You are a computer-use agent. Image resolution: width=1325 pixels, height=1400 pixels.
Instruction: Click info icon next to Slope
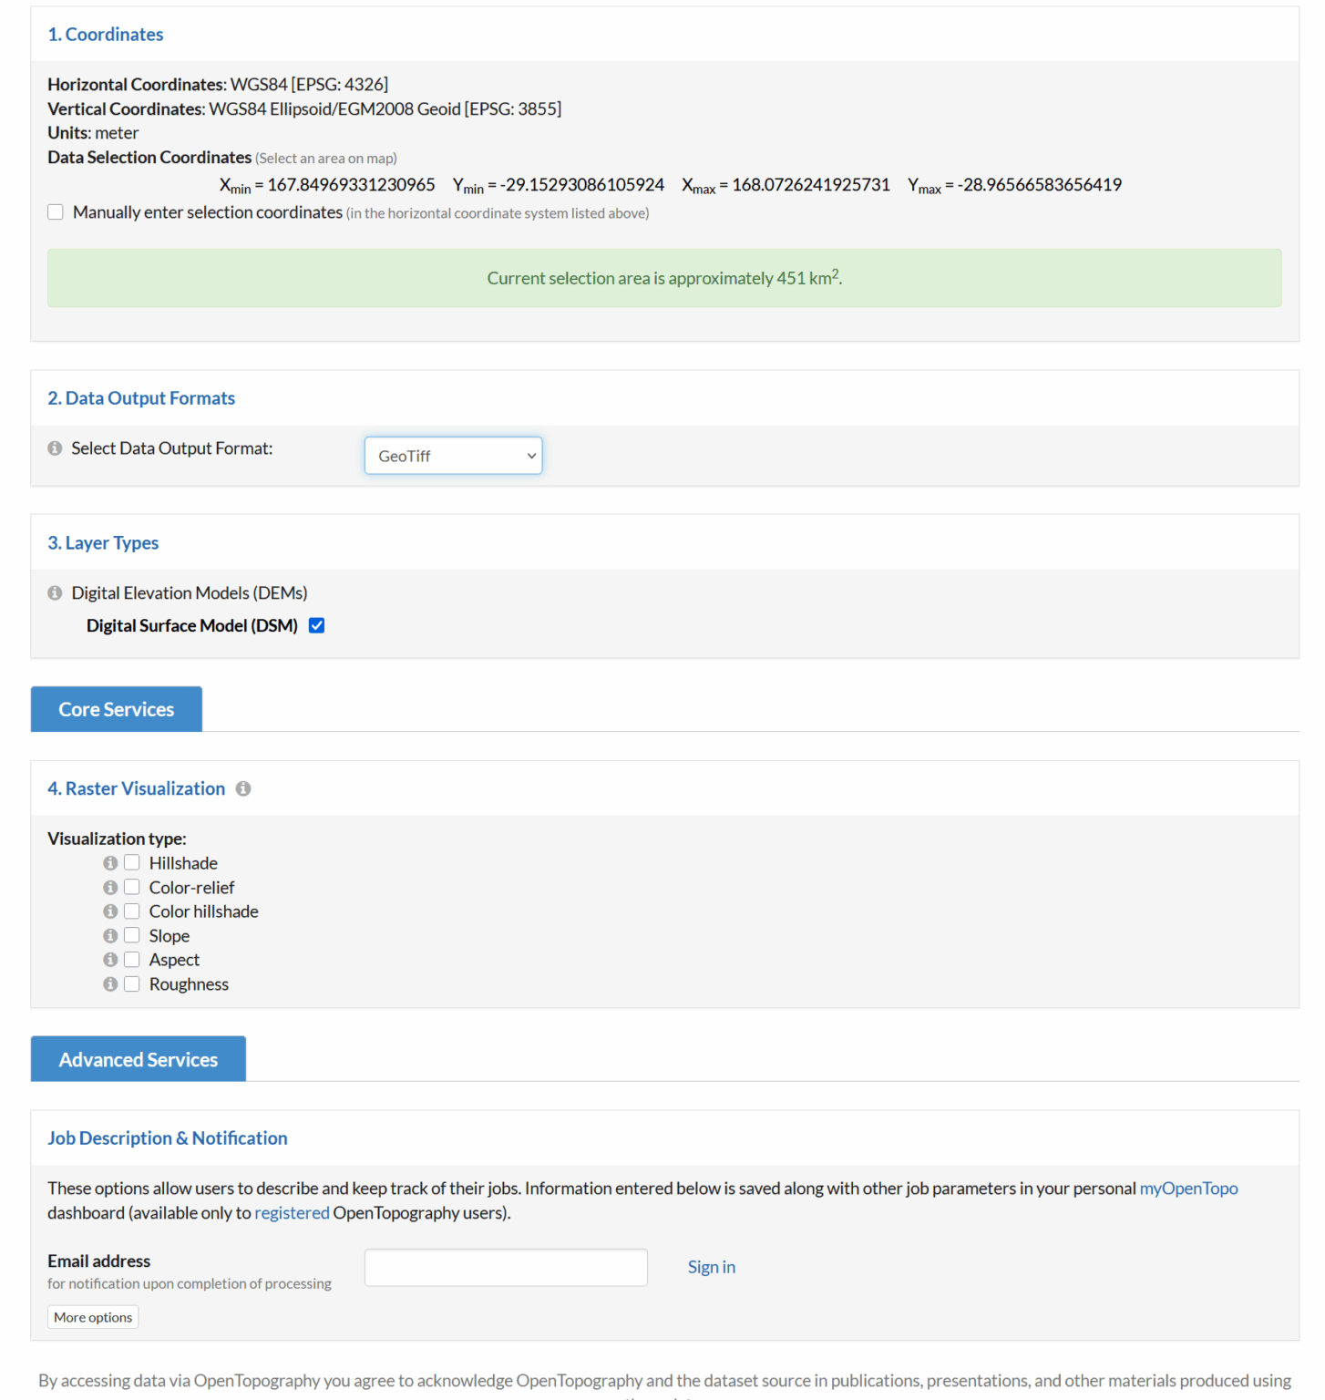pyautogui.click(x=110, y=936)
